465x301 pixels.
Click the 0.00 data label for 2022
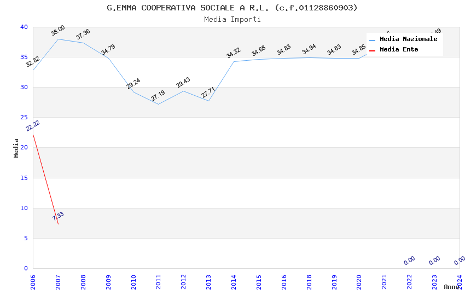click(x=410, y=261)
